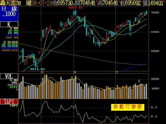Click the yellow up-triangle marker below 7000 candles
166x124 pixels.
click(139, 21)
